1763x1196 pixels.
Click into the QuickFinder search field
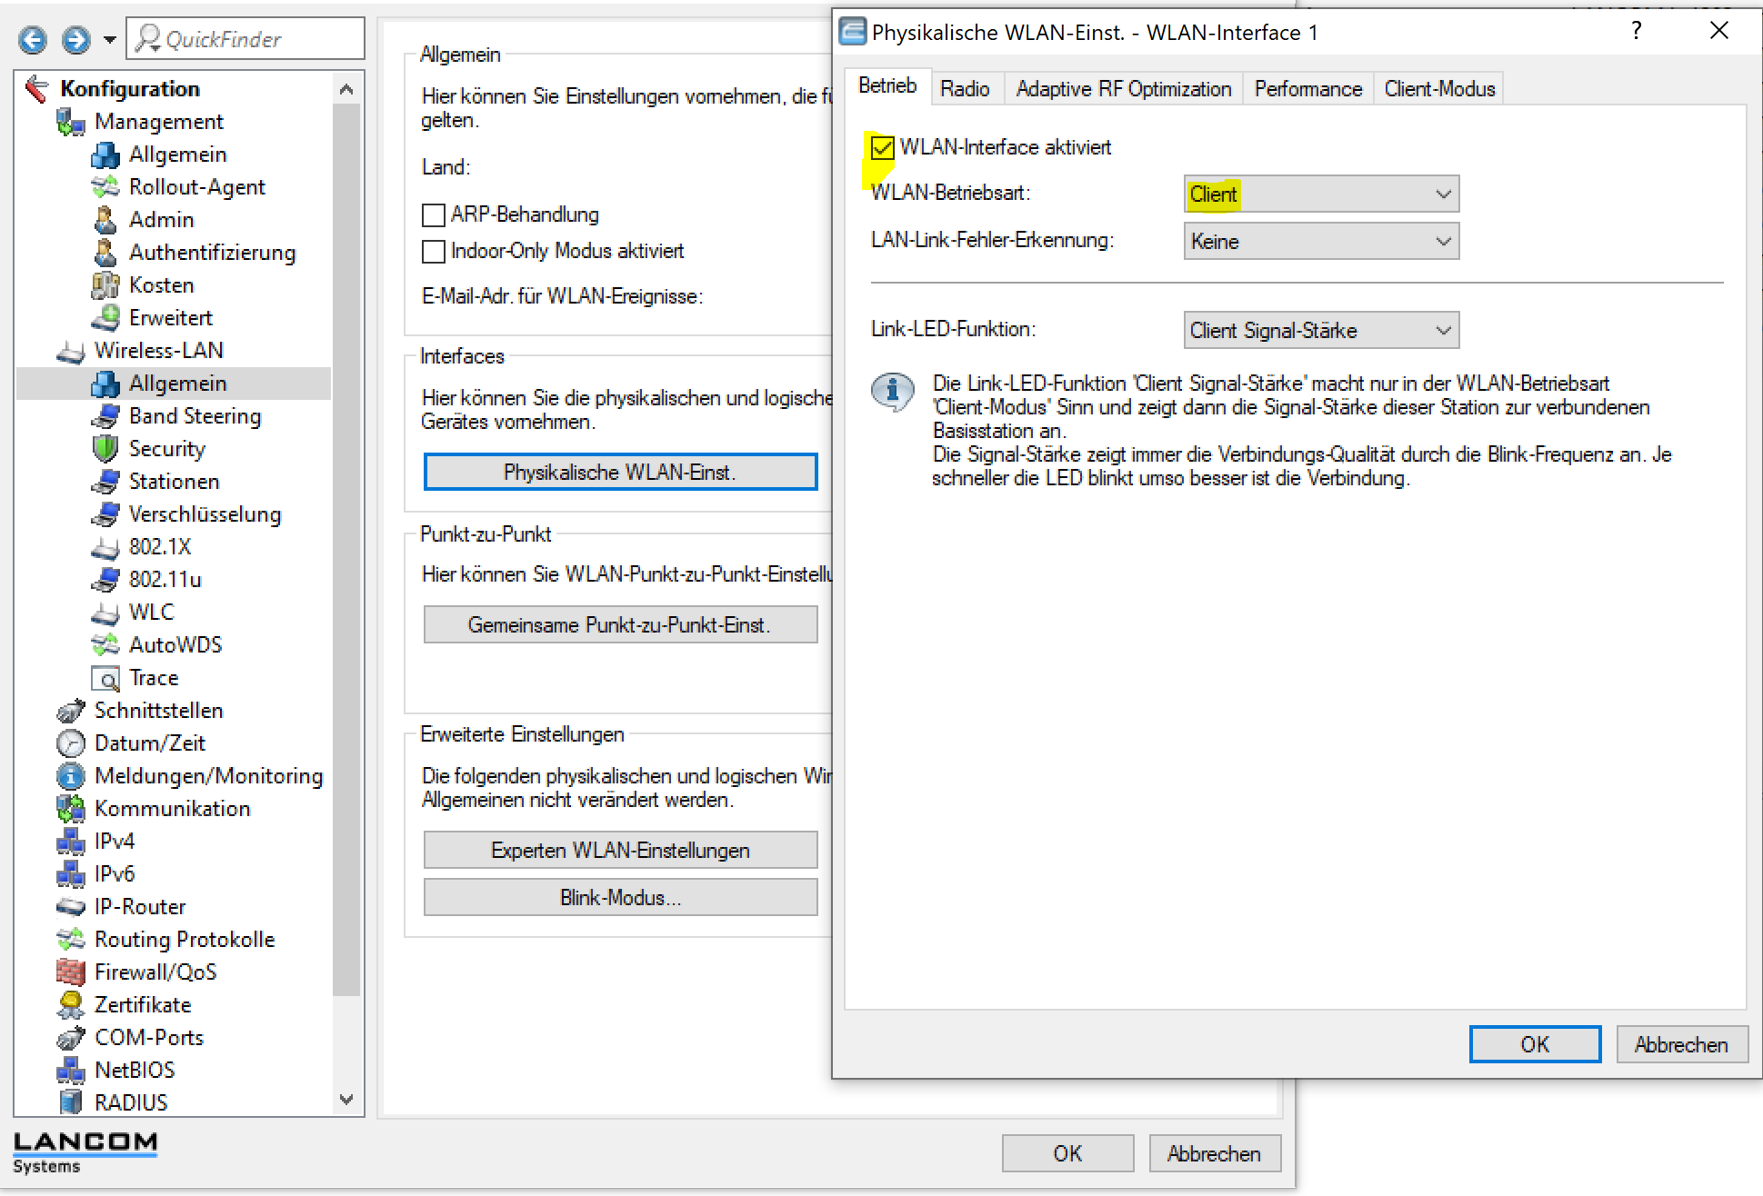(x=259, y=39)
